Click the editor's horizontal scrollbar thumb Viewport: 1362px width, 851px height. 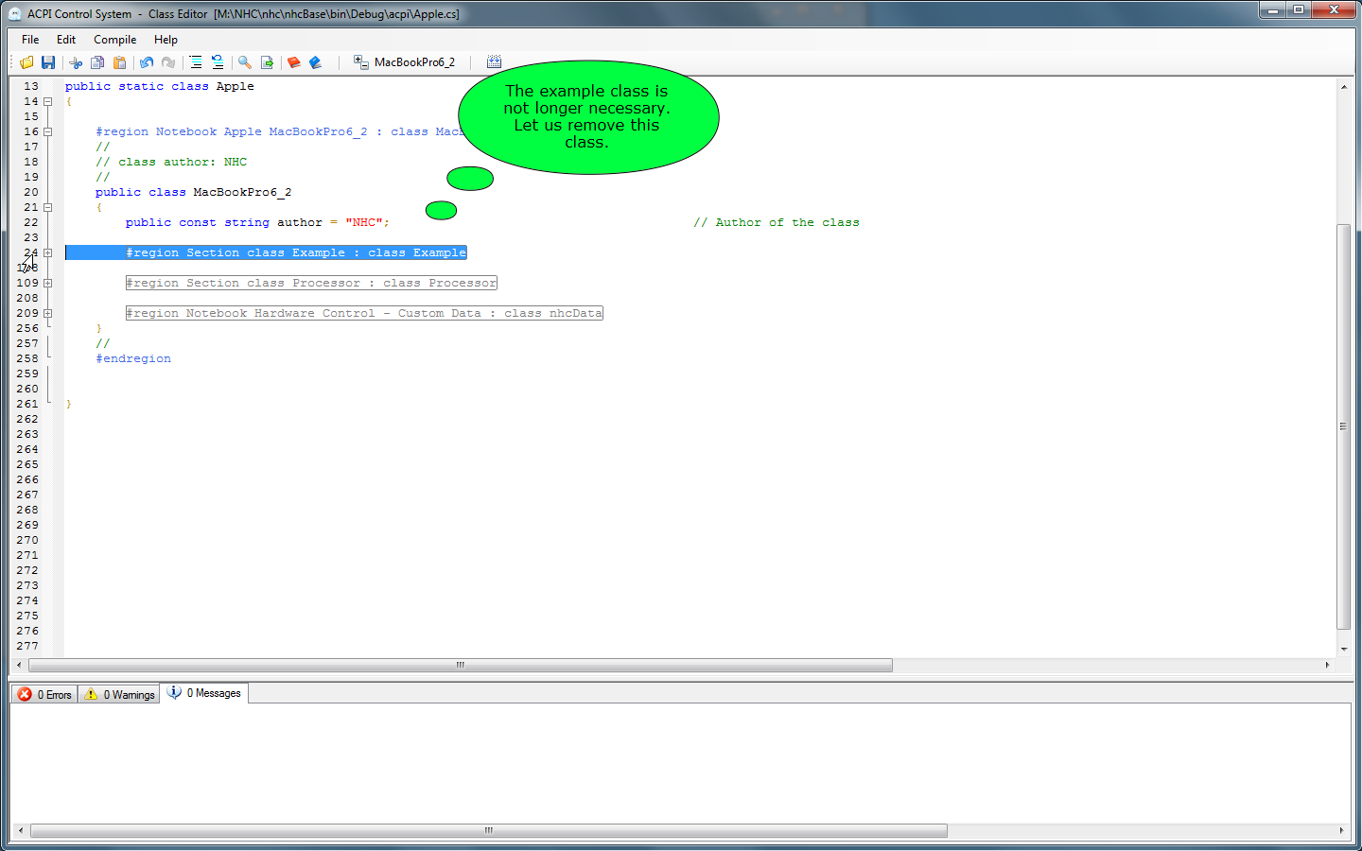460,666
